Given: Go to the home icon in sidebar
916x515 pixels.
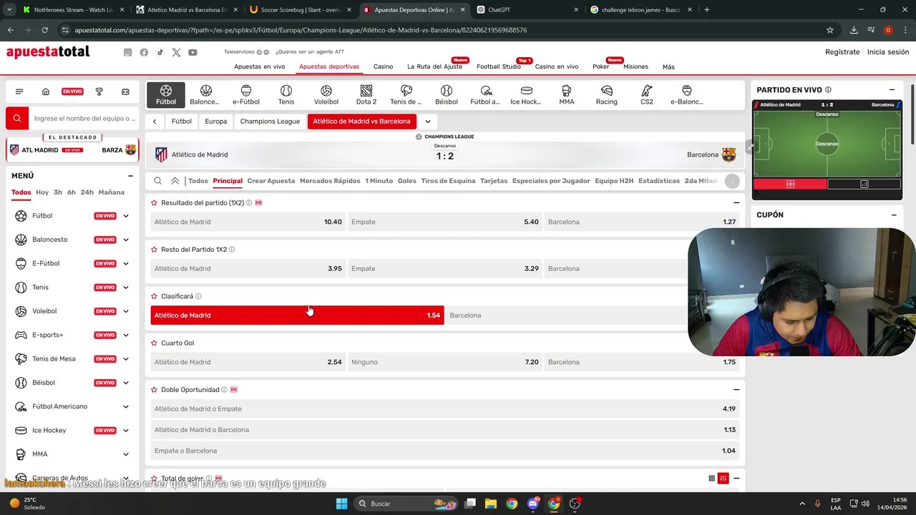Looking at the screenshot, I should [46, 92].
